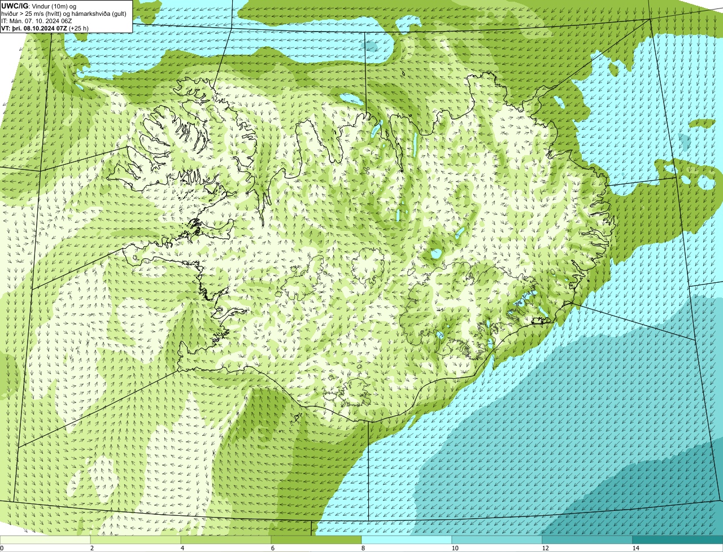Click the legend swatch between 4 and 6
The height and width of the screenshot is (552, 723).
click(226, 540)
